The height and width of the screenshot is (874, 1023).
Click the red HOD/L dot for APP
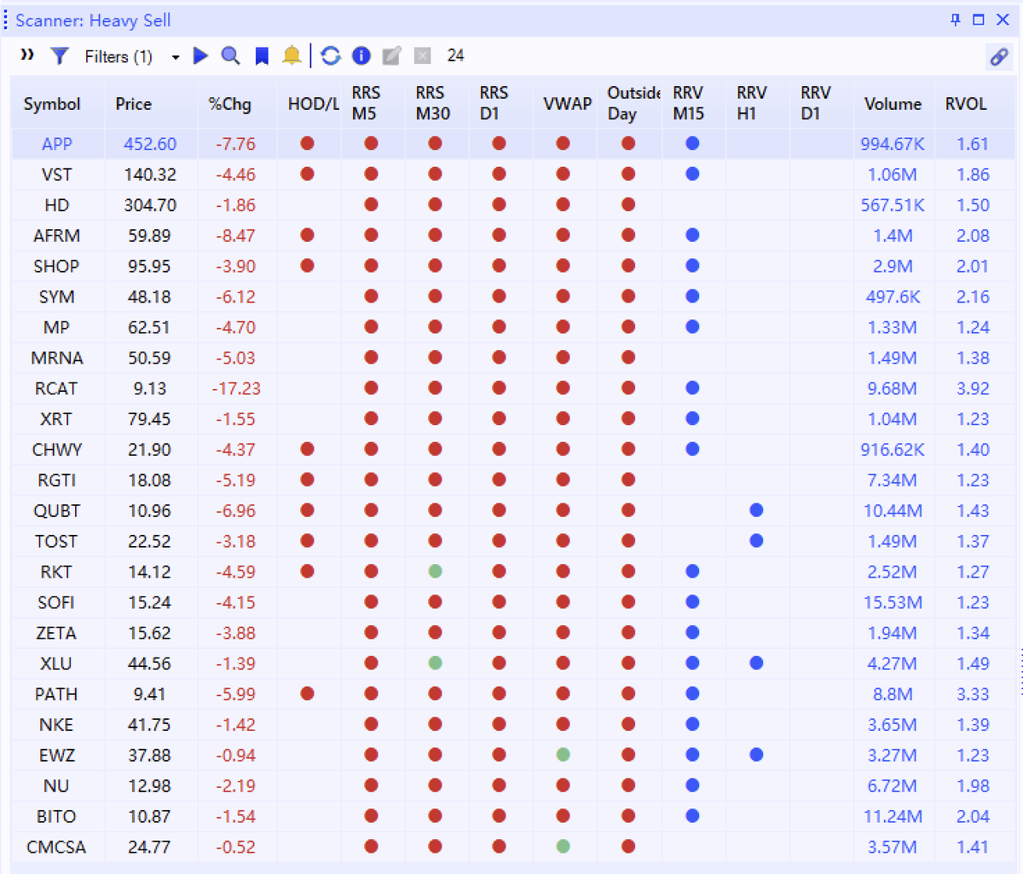point(307,143)
